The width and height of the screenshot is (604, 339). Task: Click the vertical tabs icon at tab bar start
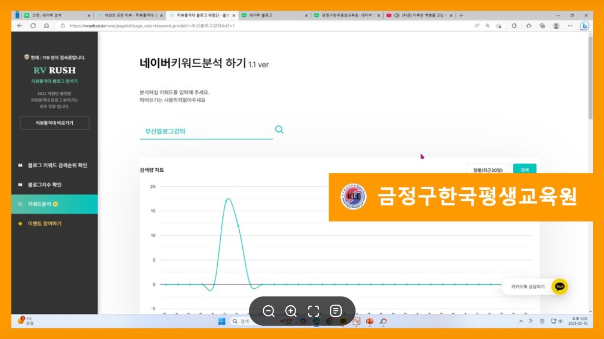click(17, 15)
